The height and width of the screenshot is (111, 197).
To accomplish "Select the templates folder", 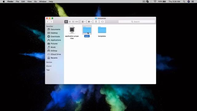I will [102, 30].
